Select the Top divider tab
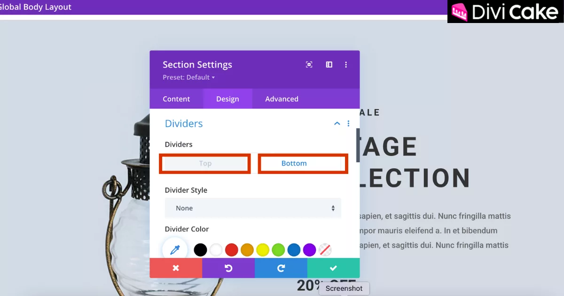564x296 pixels. click(x=205, y=164)
